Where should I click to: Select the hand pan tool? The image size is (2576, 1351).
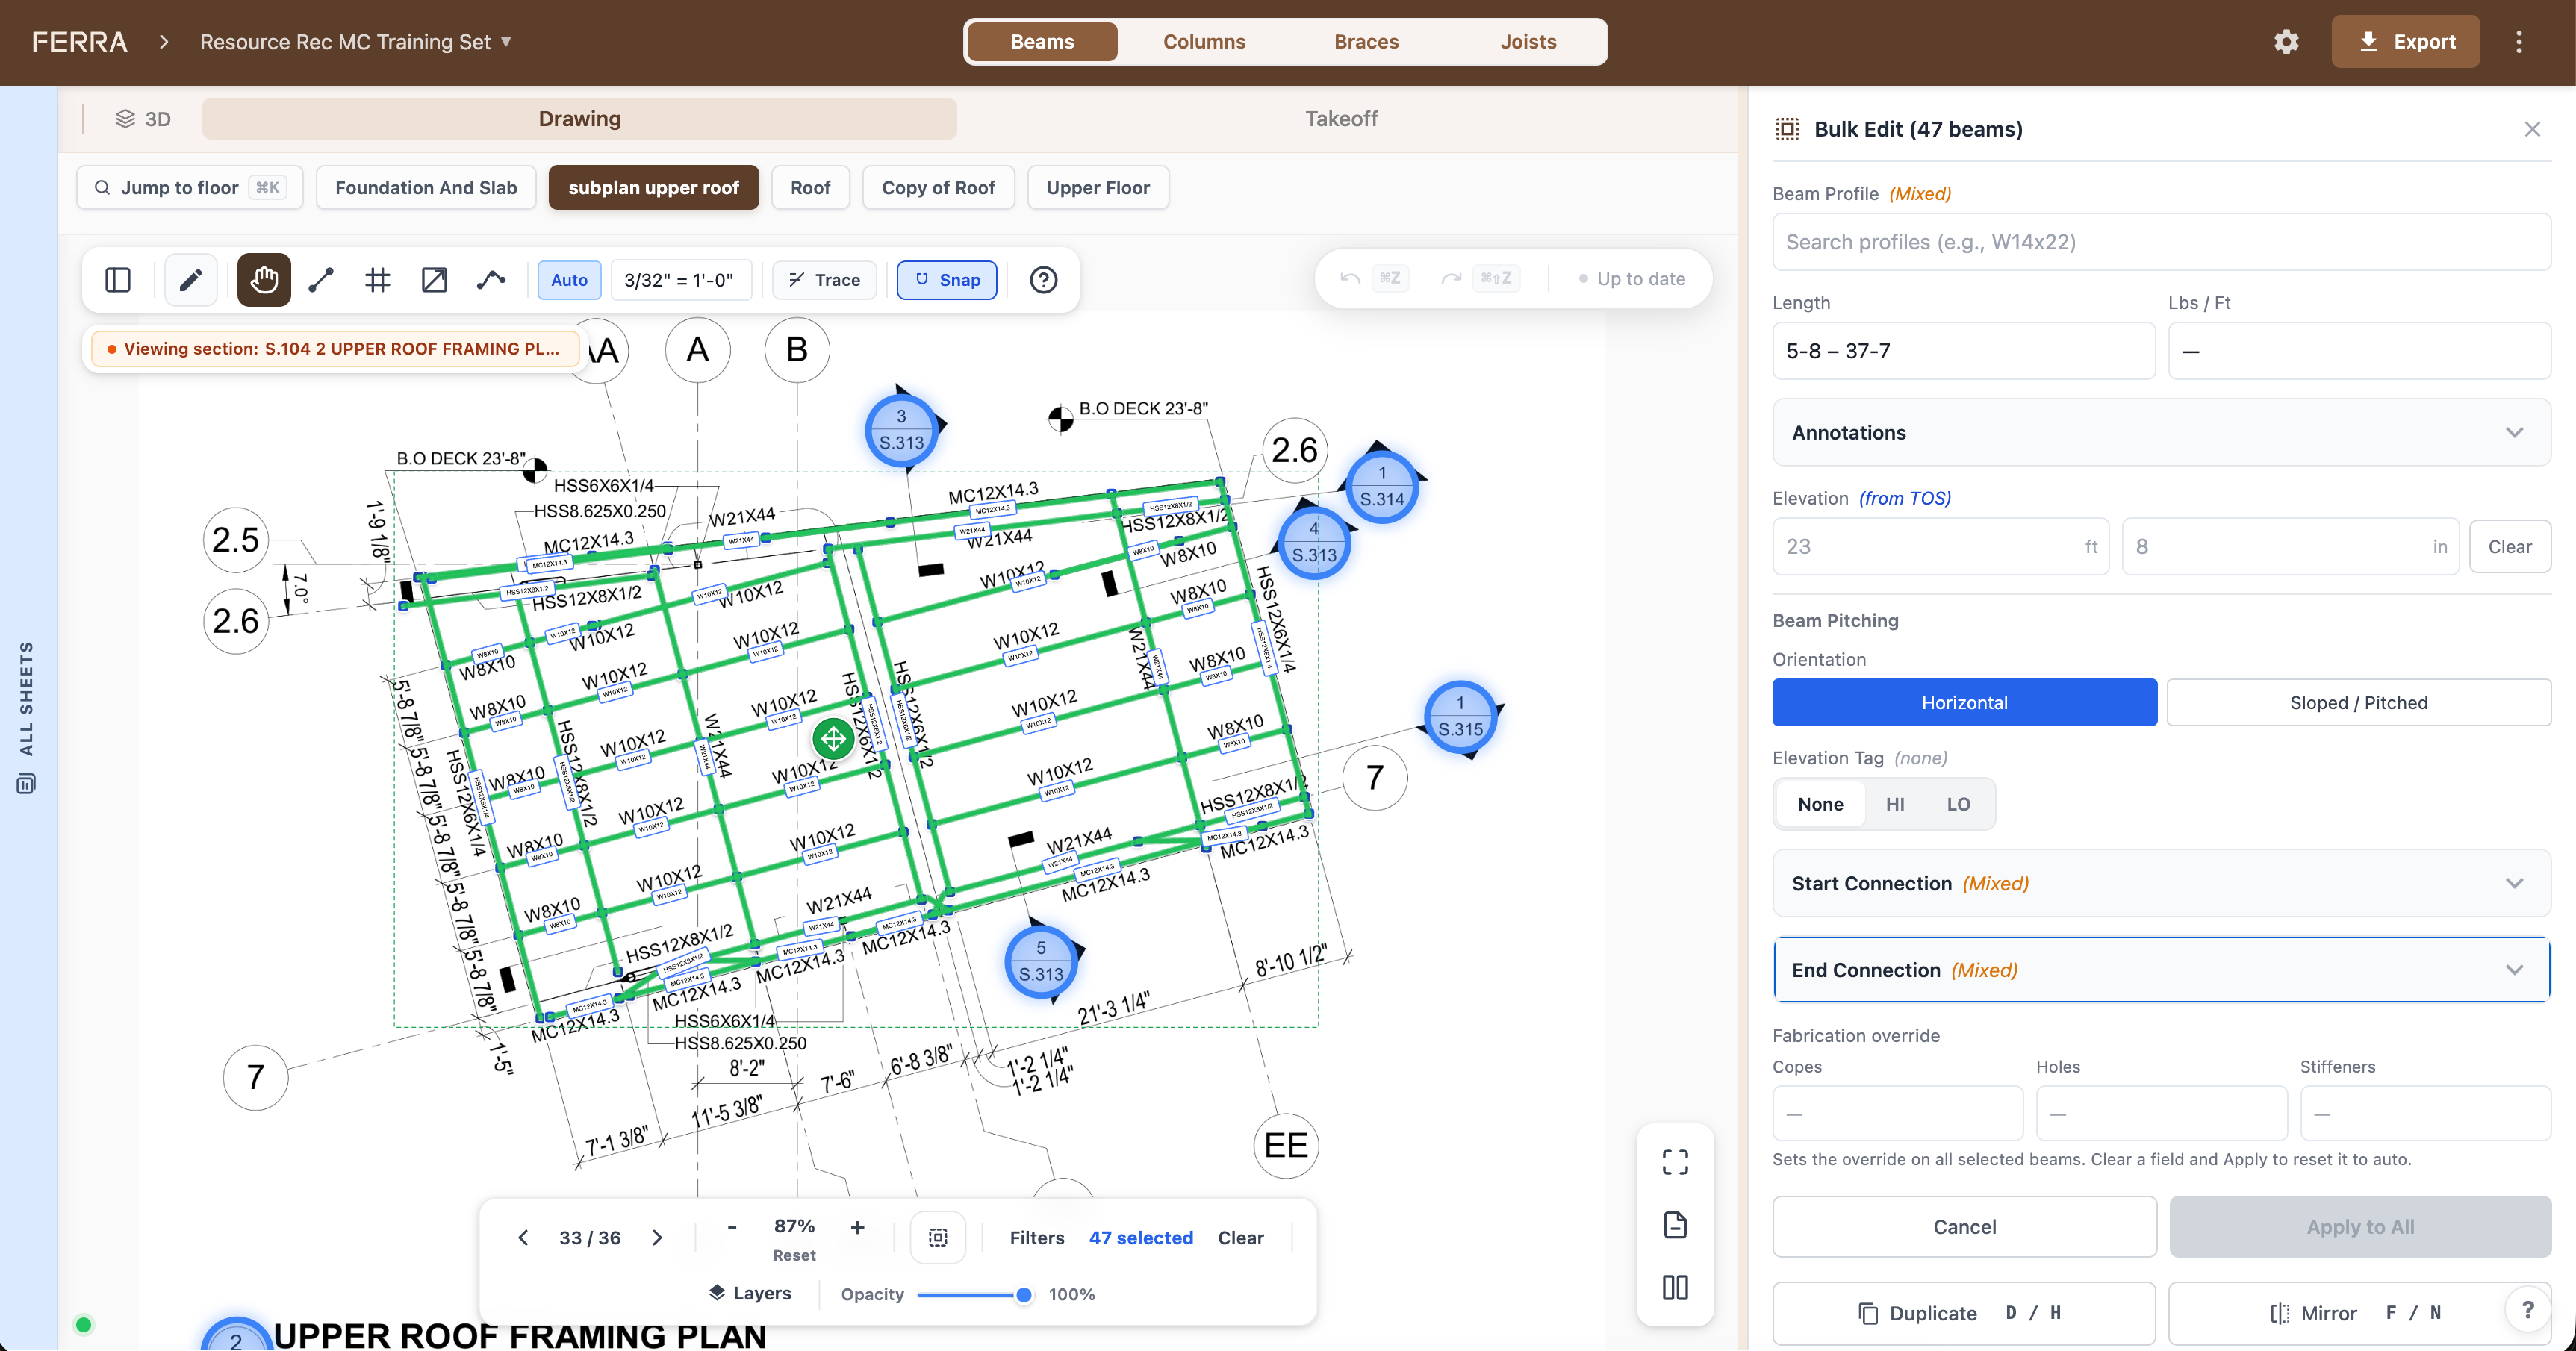point(264,280)
